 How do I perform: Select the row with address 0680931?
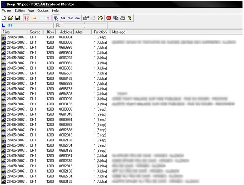coord(122,63)
